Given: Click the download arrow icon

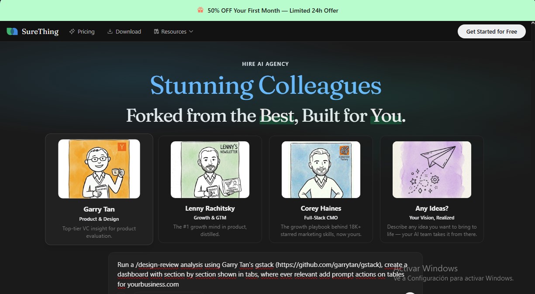Looking at the screenshot, I should 110,31.
